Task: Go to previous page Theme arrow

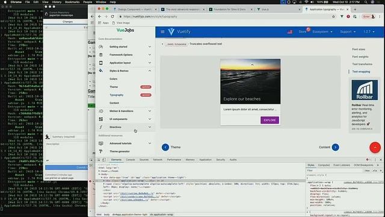Action: click(x=165, y=147)
